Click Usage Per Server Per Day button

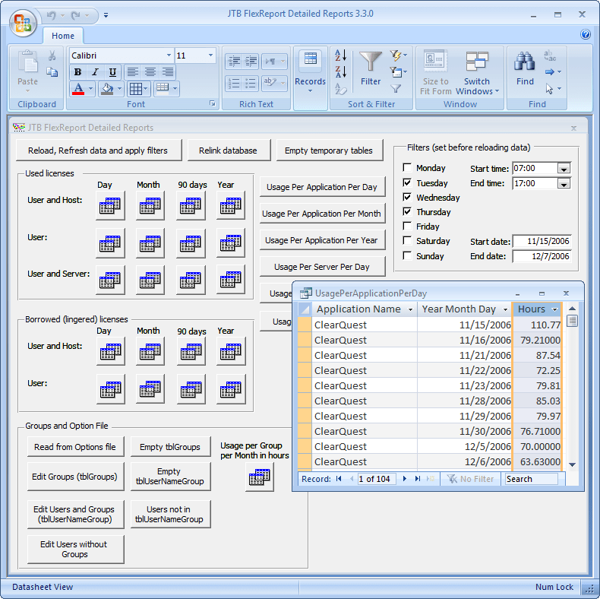[x=322, y=267]
